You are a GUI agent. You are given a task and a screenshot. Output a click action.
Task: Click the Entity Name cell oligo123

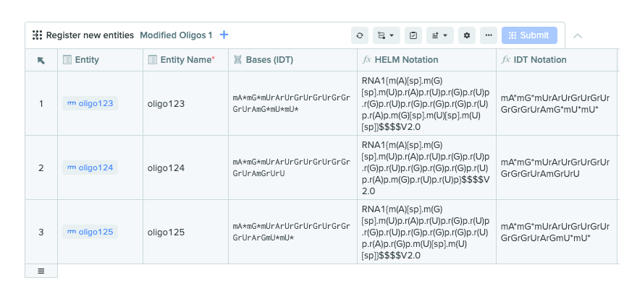(185, 103)
